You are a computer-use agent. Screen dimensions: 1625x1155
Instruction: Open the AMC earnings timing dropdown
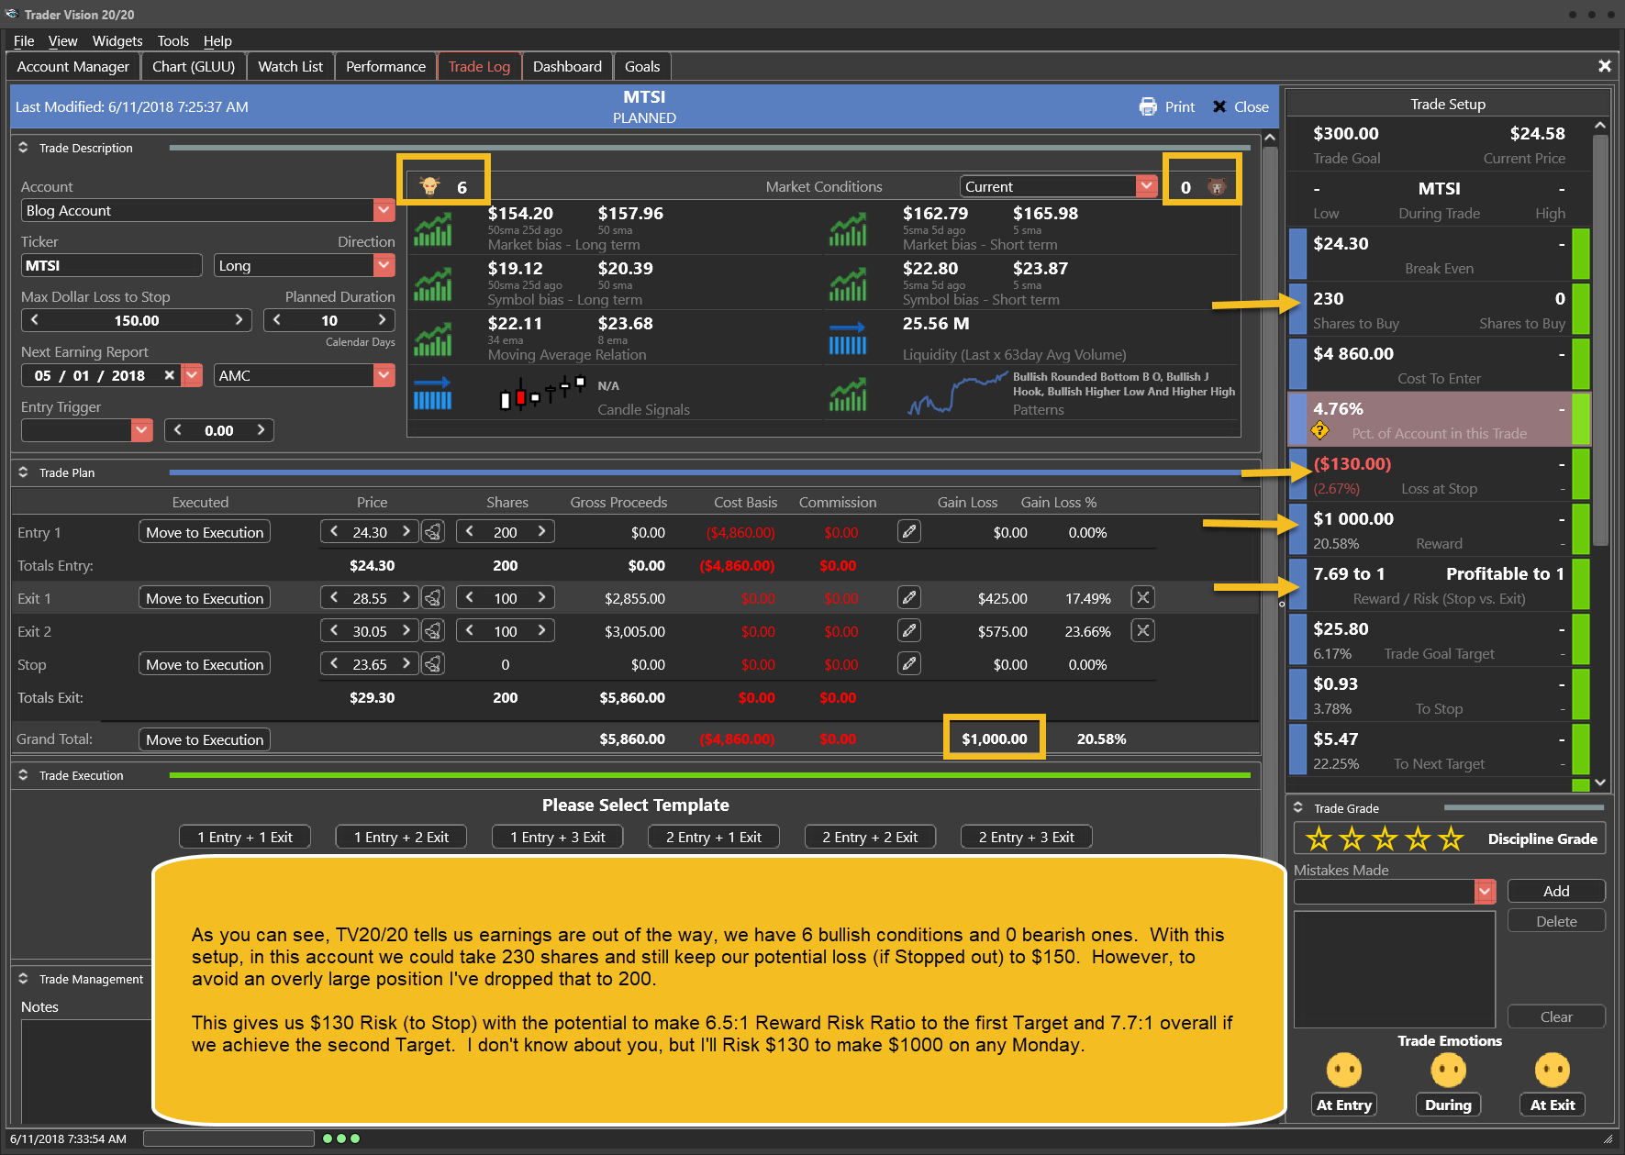tap(384, 375)
